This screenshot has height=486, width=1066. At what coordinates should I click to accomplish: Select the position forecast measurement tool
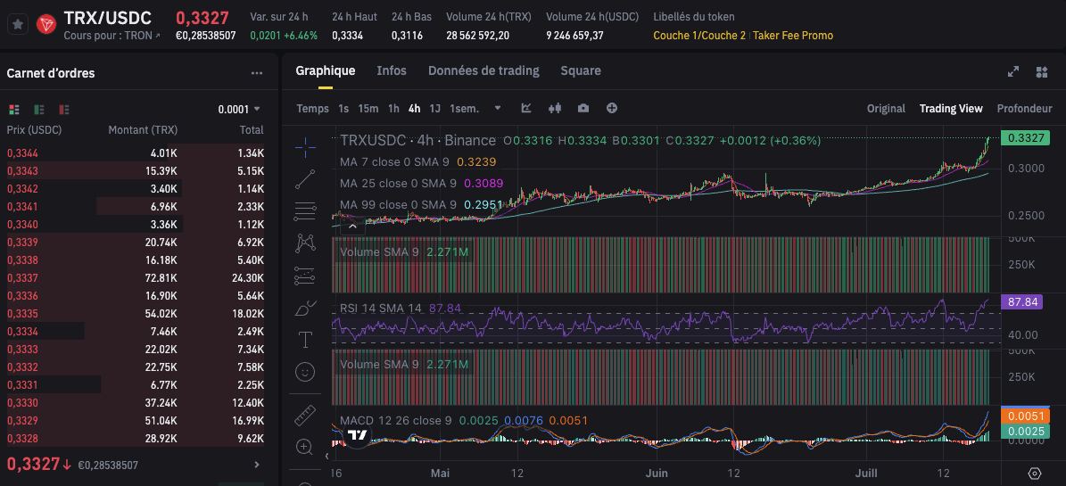[306, 276]
